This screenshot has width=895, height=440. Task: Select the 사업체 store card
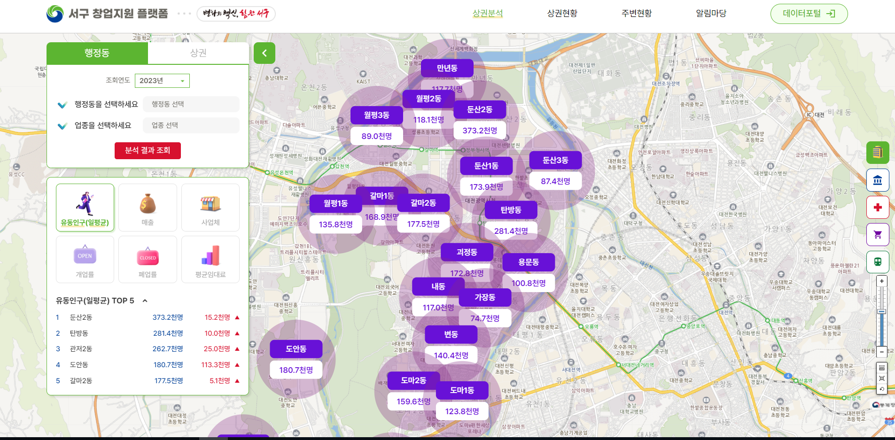click(210, 208)
